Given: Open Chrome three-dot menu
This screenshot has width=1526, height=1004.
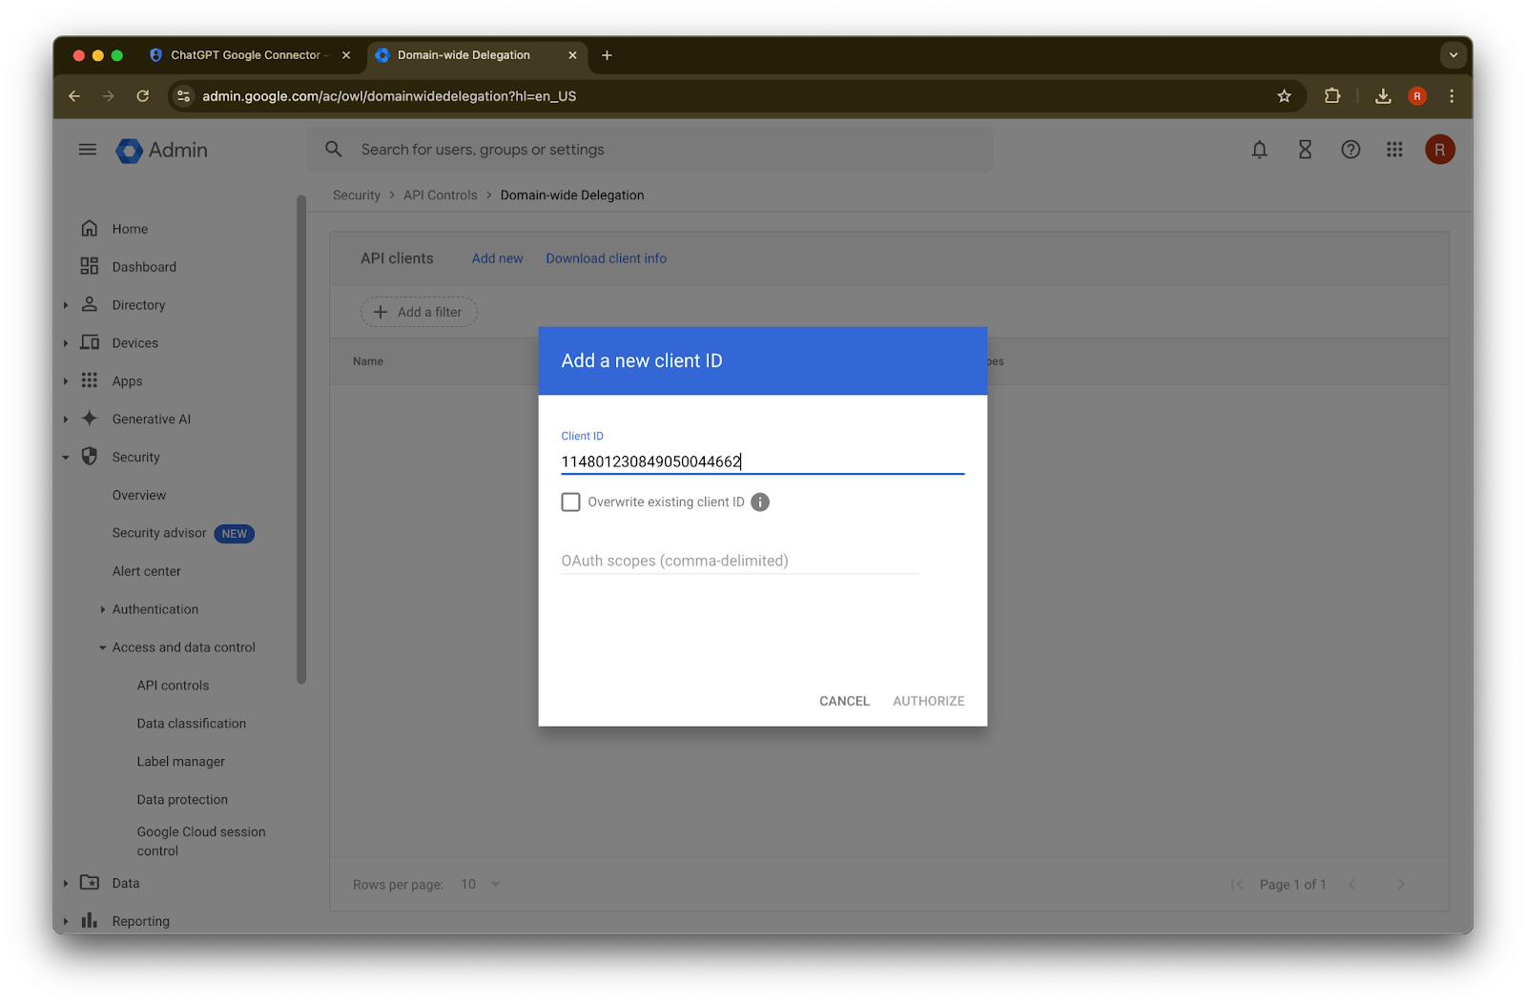Looking at the screenshot, I should point(1452,96).
